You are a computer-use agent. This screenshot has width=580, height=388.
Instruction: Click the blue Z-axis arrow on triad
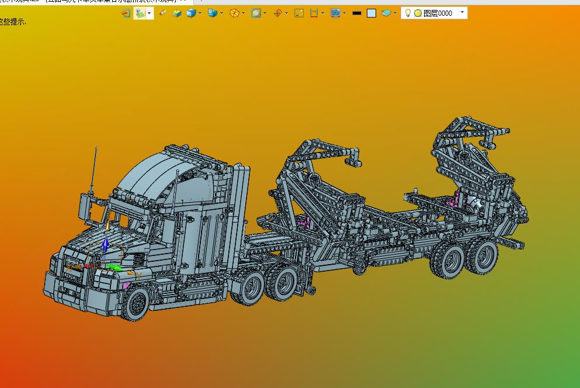click(105, 245)
